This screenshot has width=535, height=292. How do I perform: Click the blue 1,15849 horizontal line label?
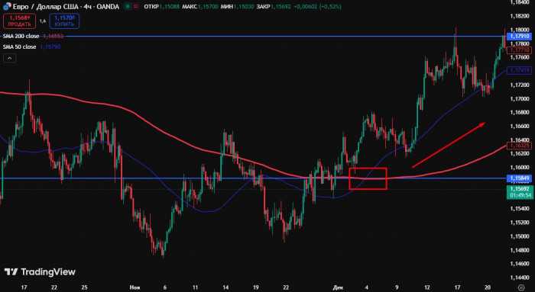point(519,178)
